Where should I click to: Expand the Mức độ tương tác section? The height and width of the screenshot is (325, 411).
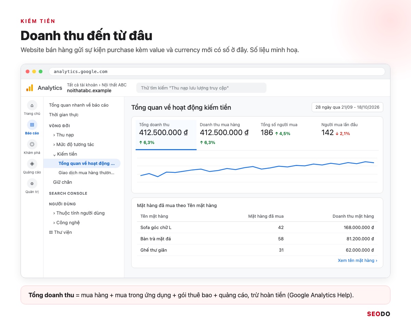point(74,144)
